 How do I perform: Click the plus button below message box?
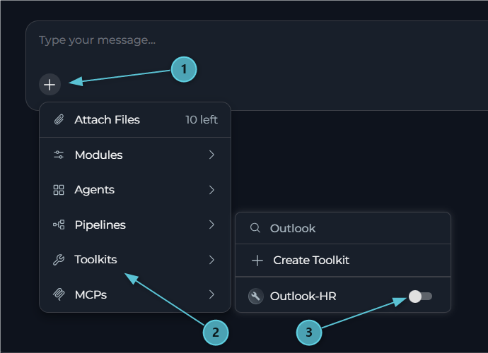pyautogui.click(x=50, y=85)
